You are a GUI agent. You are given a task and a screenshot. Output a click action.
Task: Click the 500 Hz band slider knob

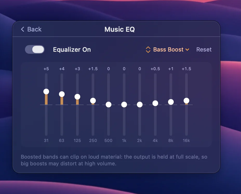pyautogui.click(x=109, y=105)
